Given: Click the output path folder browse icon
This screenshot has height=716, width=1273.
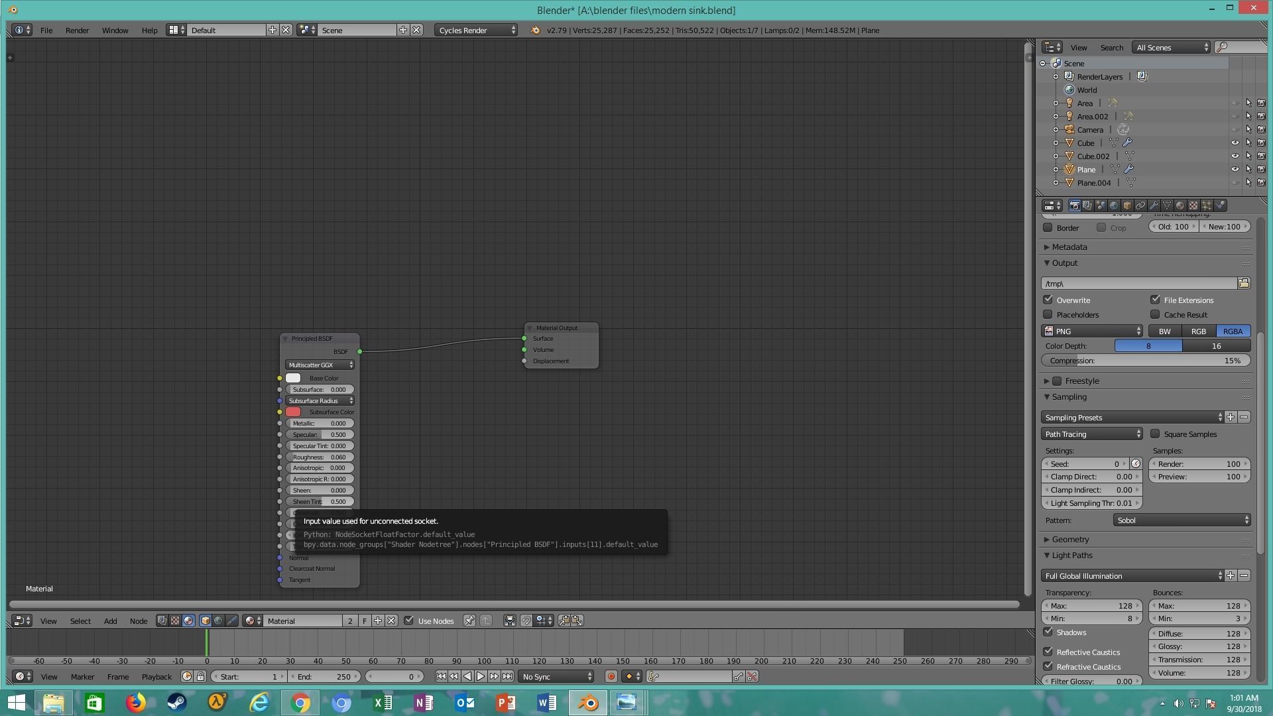Looking at the screenshot, I should pos(1244,284).
